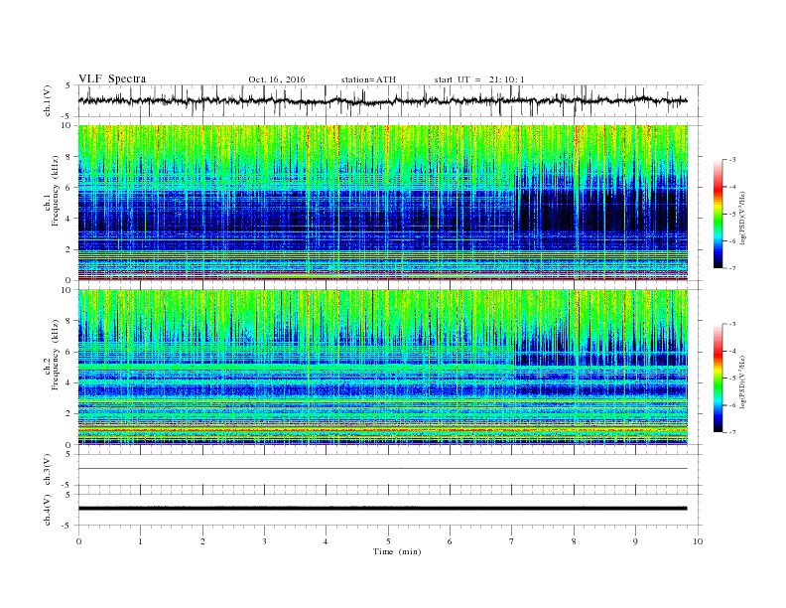Click the flat ch.3 voltage trace line

coord(382,469)
